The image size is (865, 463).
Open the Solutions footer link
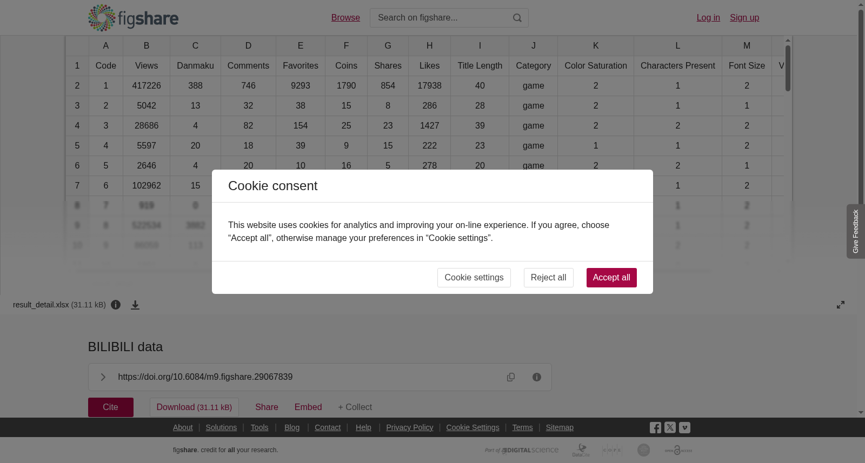point(221,427)
